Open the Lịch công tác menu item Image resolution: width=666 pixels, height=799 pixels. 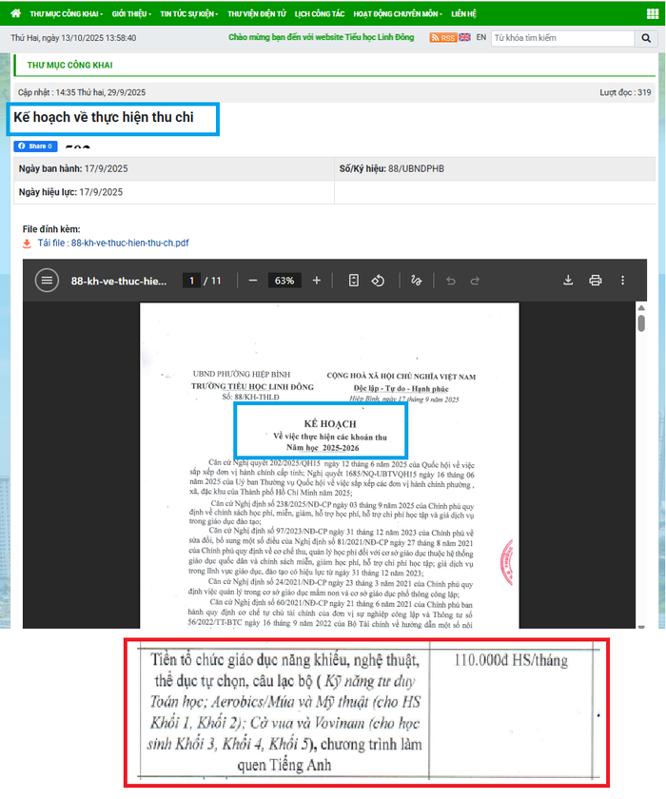coord(319,14)
